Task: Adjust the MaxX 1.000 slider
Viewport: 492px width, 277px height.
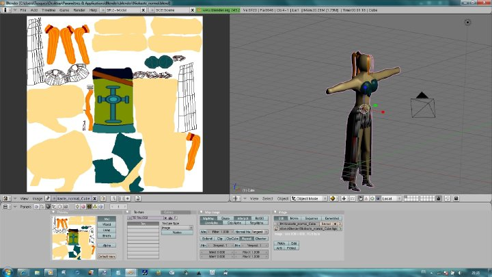Action: [x=251, y=252]
